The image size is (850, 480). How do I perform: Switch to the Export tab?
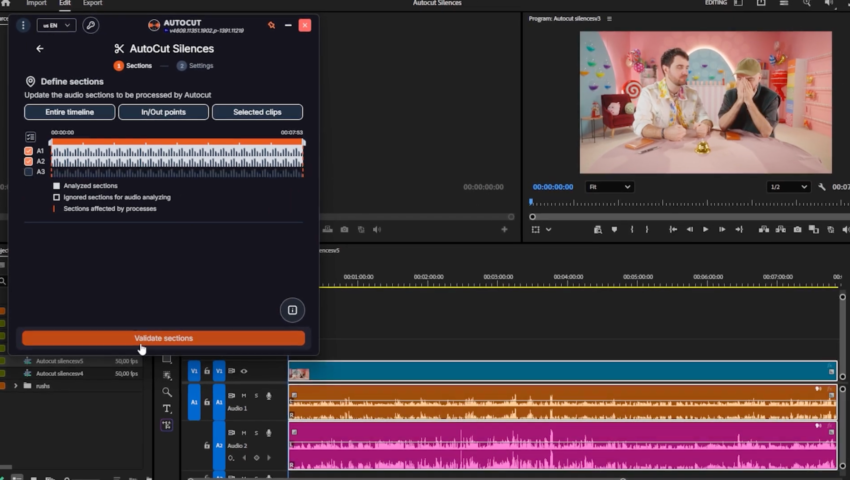coord(93,3)
